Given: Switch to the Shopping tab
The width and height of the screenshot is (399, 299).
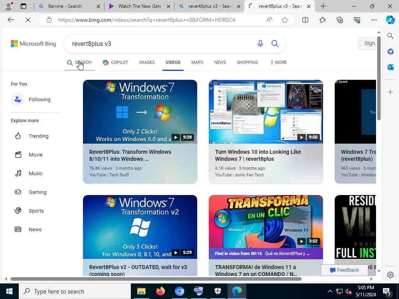Looking at the screenshot, I should coord(247,62).
